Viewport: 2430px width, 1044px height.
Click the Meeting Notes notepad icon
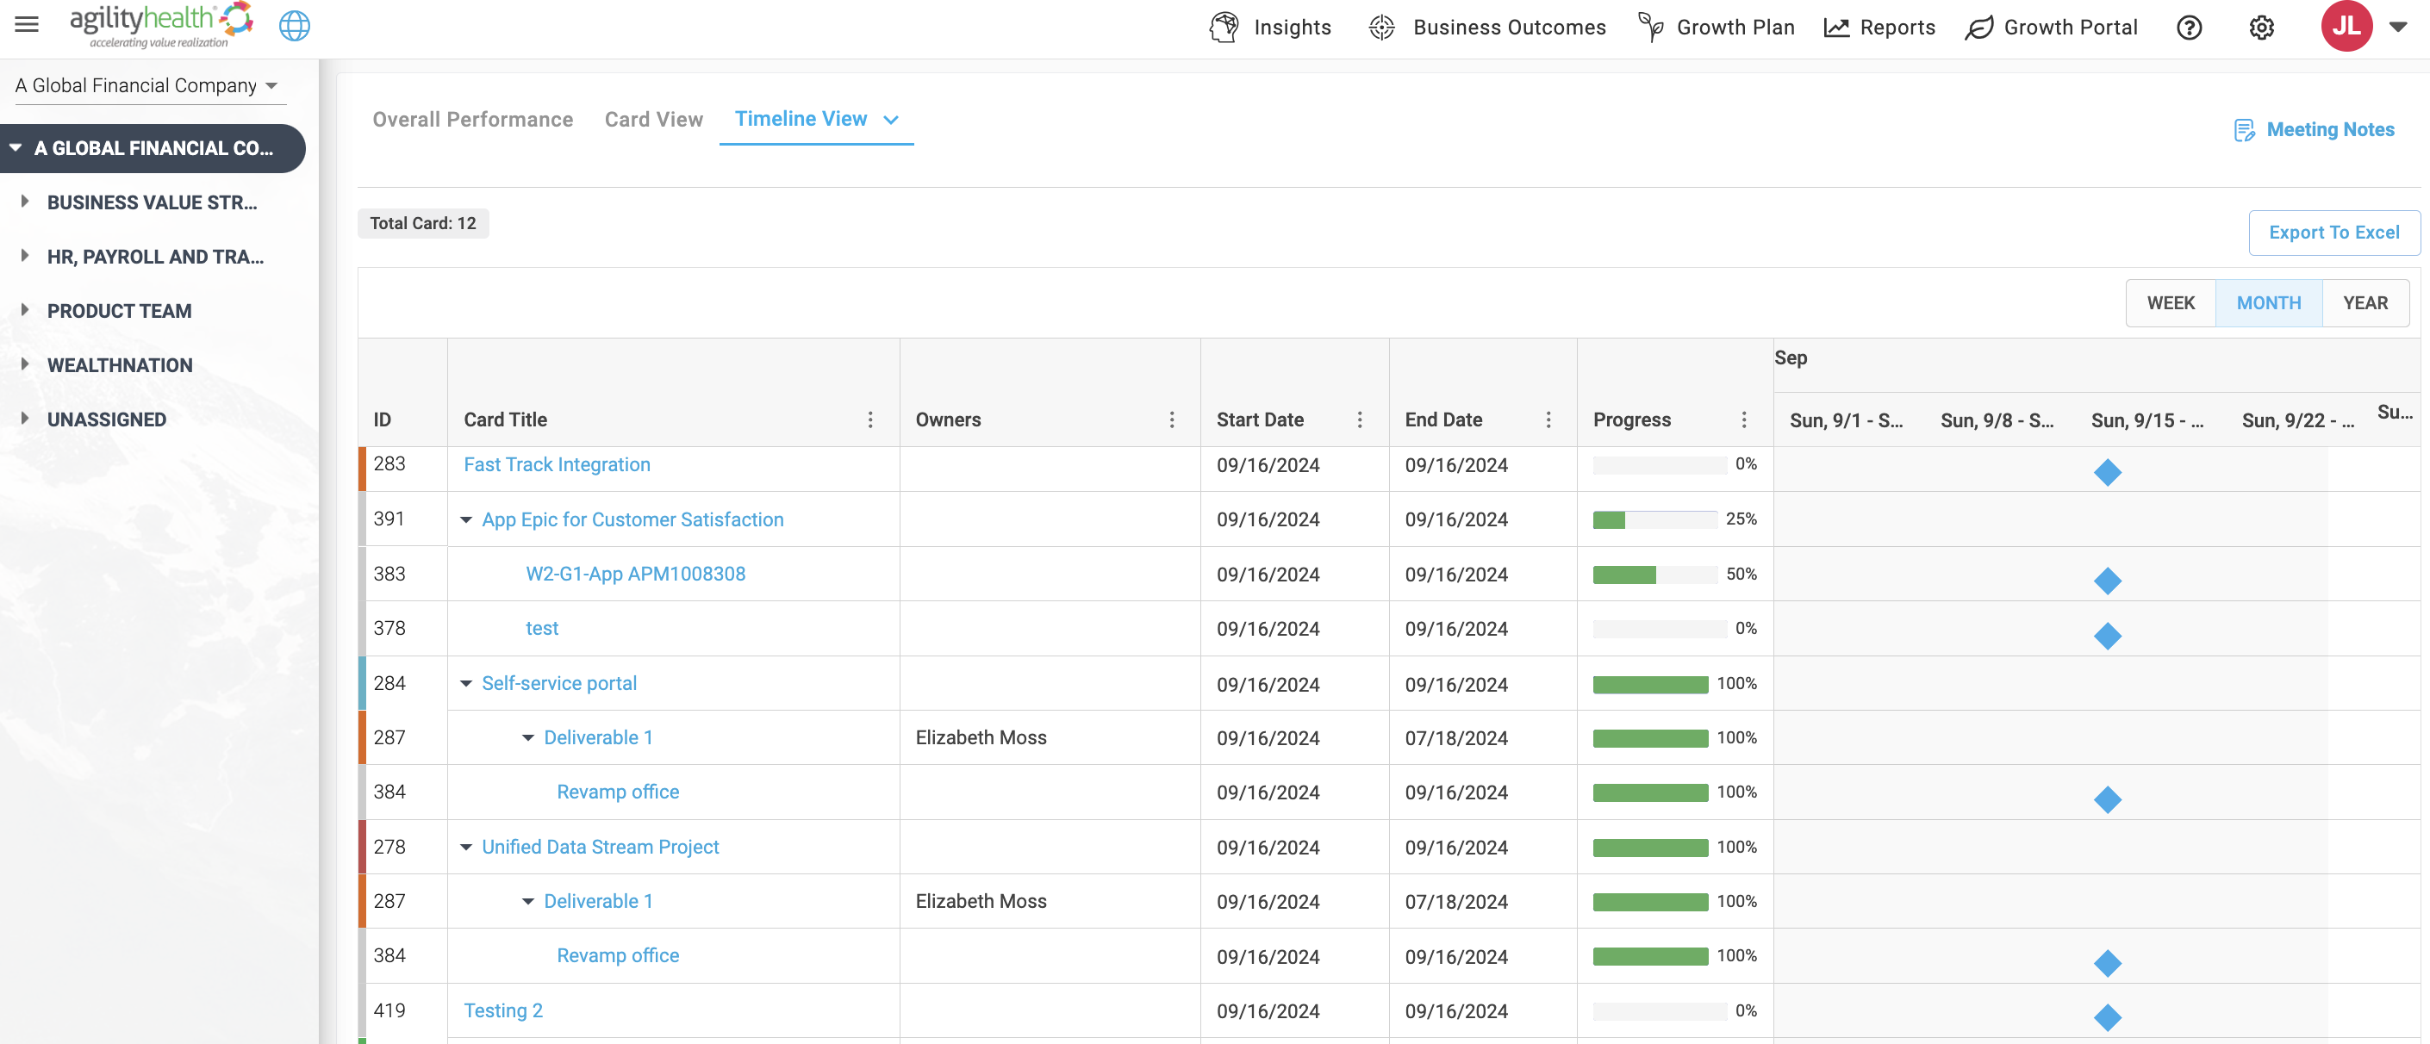pyautogui.click(x=2244, y=130)
